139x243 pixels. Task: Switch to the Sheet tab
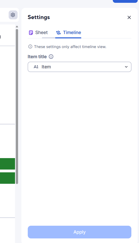[38, 33]
